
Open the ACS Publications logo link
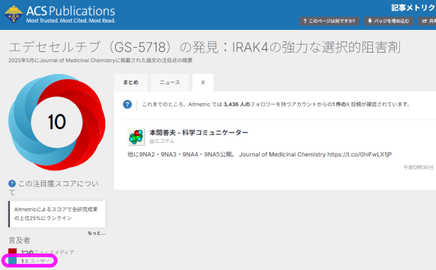point(60,14)
